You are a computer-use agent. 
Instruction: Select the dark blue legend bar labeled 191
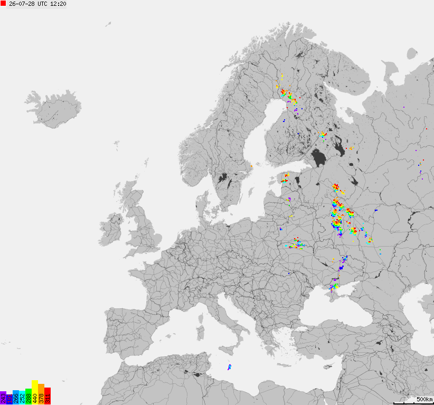tap(10, 400)
